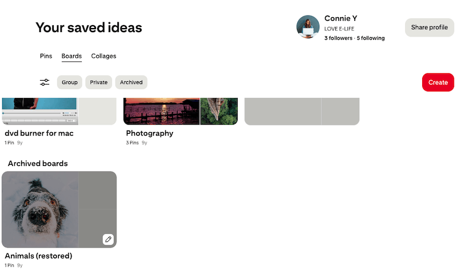Open the 3 followers link
Viewport: 457px width, 274px height.
[x=338, y=38]
